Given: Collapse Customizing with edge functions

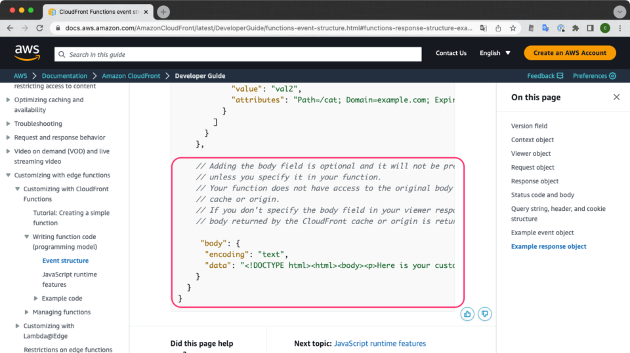Looking at the screenshot, I should [x=8, y=176].
